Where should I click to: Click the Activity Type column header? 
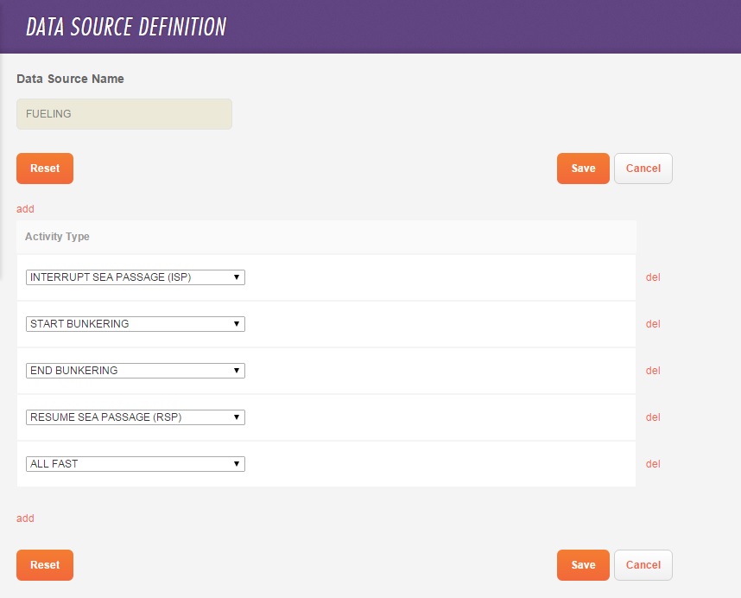tap(57, 236)
